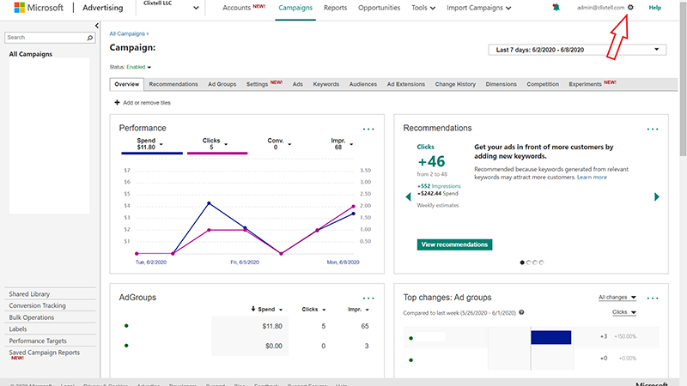Click the search magnifier icon in sidebar
687x386 pixels.
click(90, 39)
